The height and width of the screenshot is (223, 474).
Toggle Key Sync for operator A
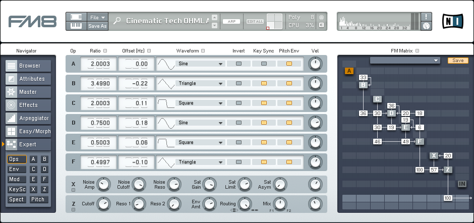[264, 64]
